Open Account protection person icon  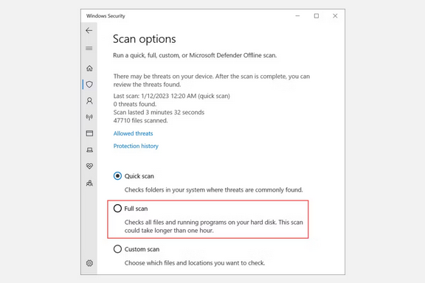click(x=89, y=101)
